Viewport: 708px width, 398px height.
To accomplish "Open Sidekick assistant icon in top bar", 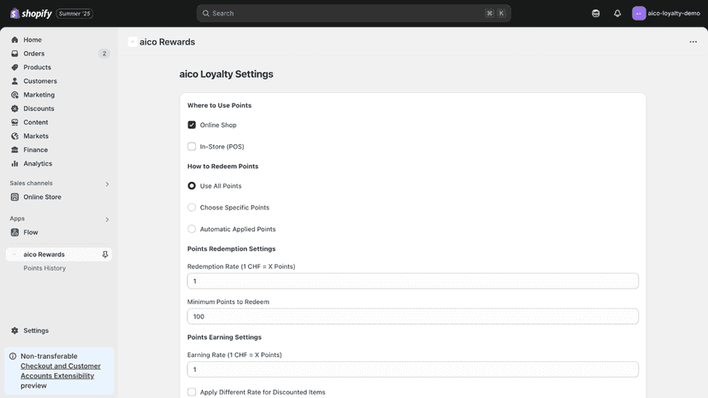I will coord(596,14).
